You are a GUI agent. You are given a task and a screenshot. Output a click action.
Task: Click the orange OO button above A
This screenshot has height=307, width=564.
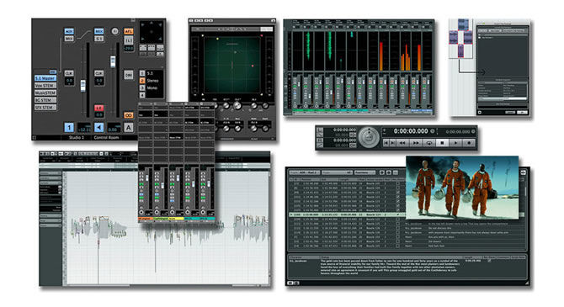(129, 115)
